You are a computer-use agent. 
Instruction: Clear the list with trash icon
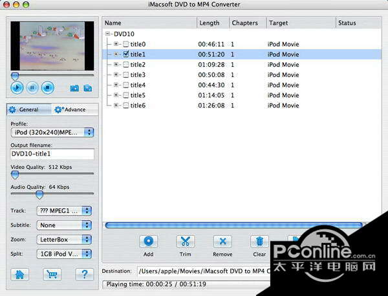tap(259, 242)
